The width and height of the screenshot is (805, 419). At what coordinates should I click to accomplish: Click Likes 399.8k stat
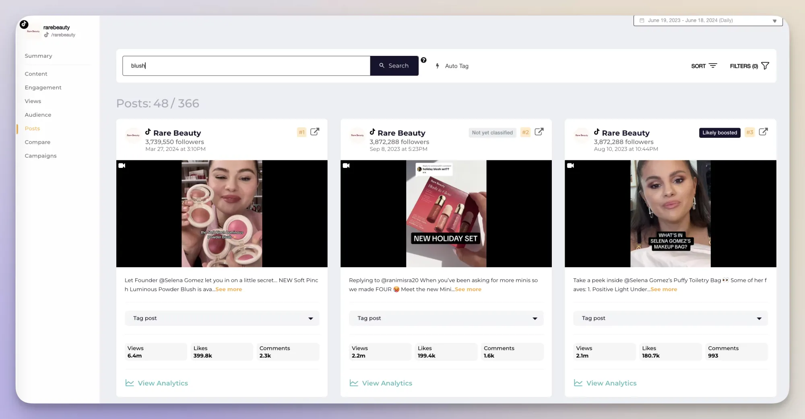(x=222, y=352)
